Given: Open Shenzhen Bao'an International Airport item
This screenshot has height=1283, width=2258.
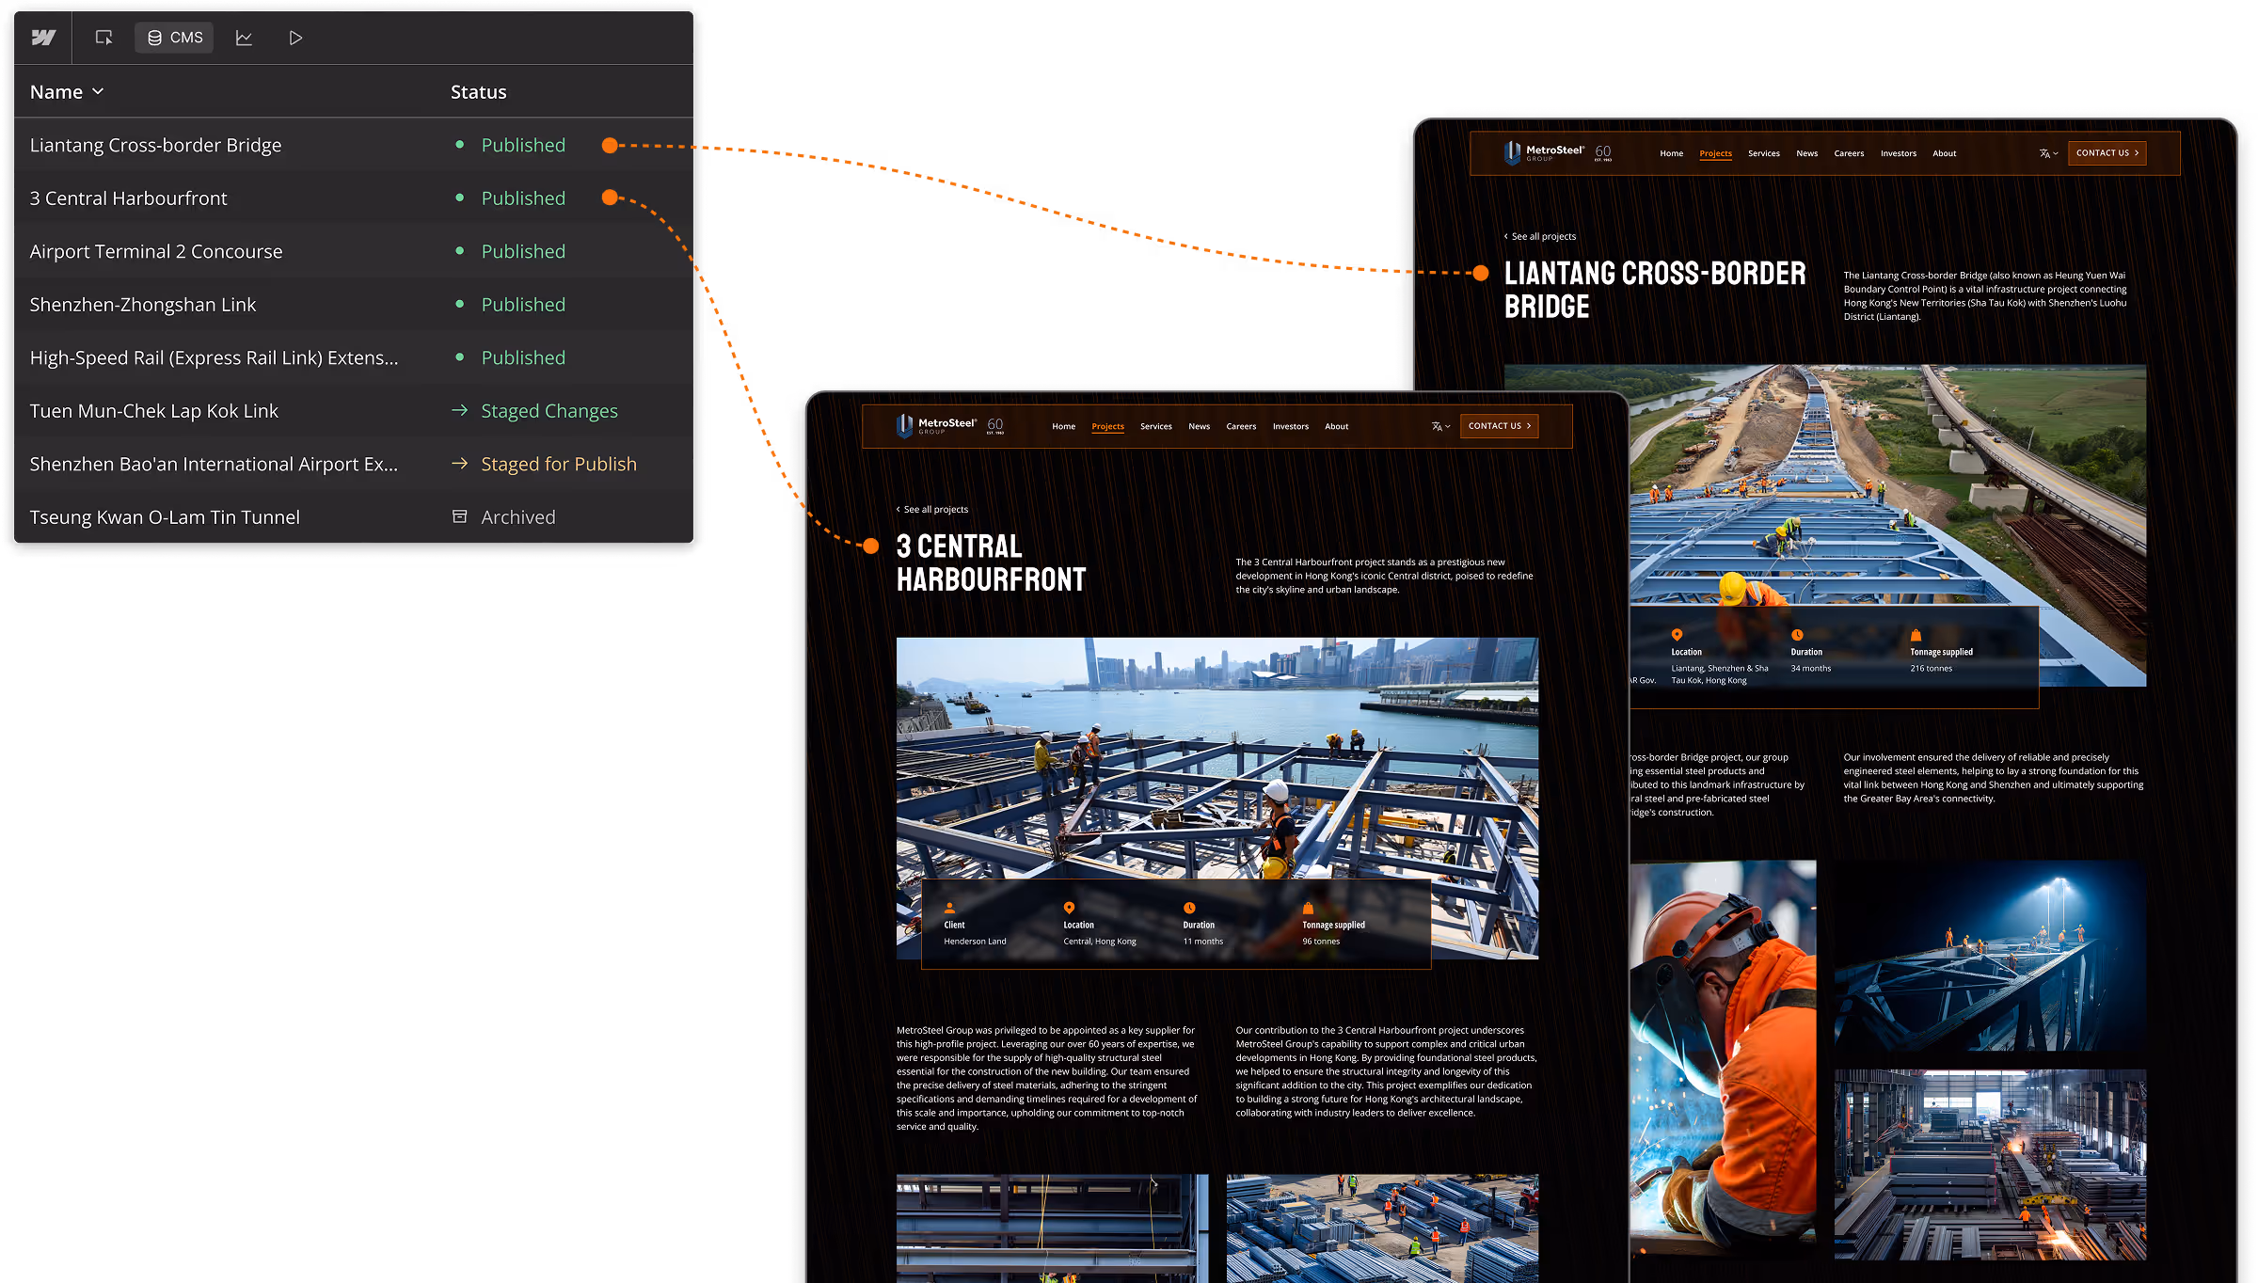Looking at the screenshot, I should 214,464.
